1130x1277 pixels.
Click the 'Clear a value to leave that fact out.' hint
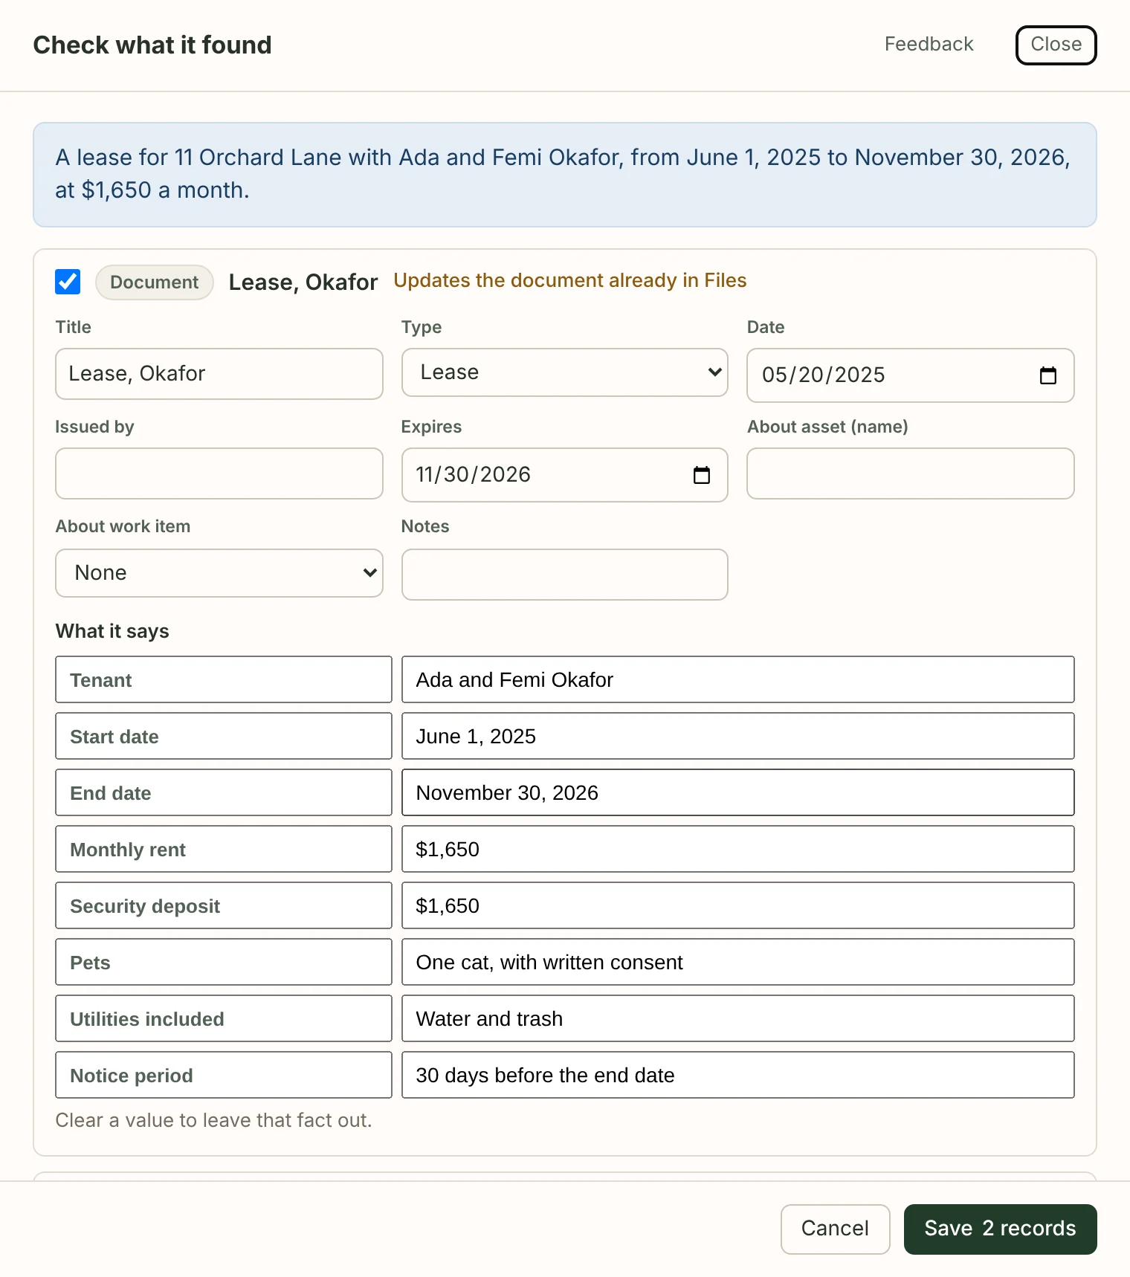click(213, 1120)
